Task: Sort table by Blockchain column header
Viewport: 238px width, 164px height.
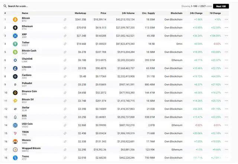Action: tap(176, 13)
